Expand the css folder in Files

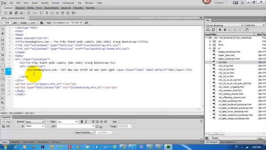(x=210, y=41)
